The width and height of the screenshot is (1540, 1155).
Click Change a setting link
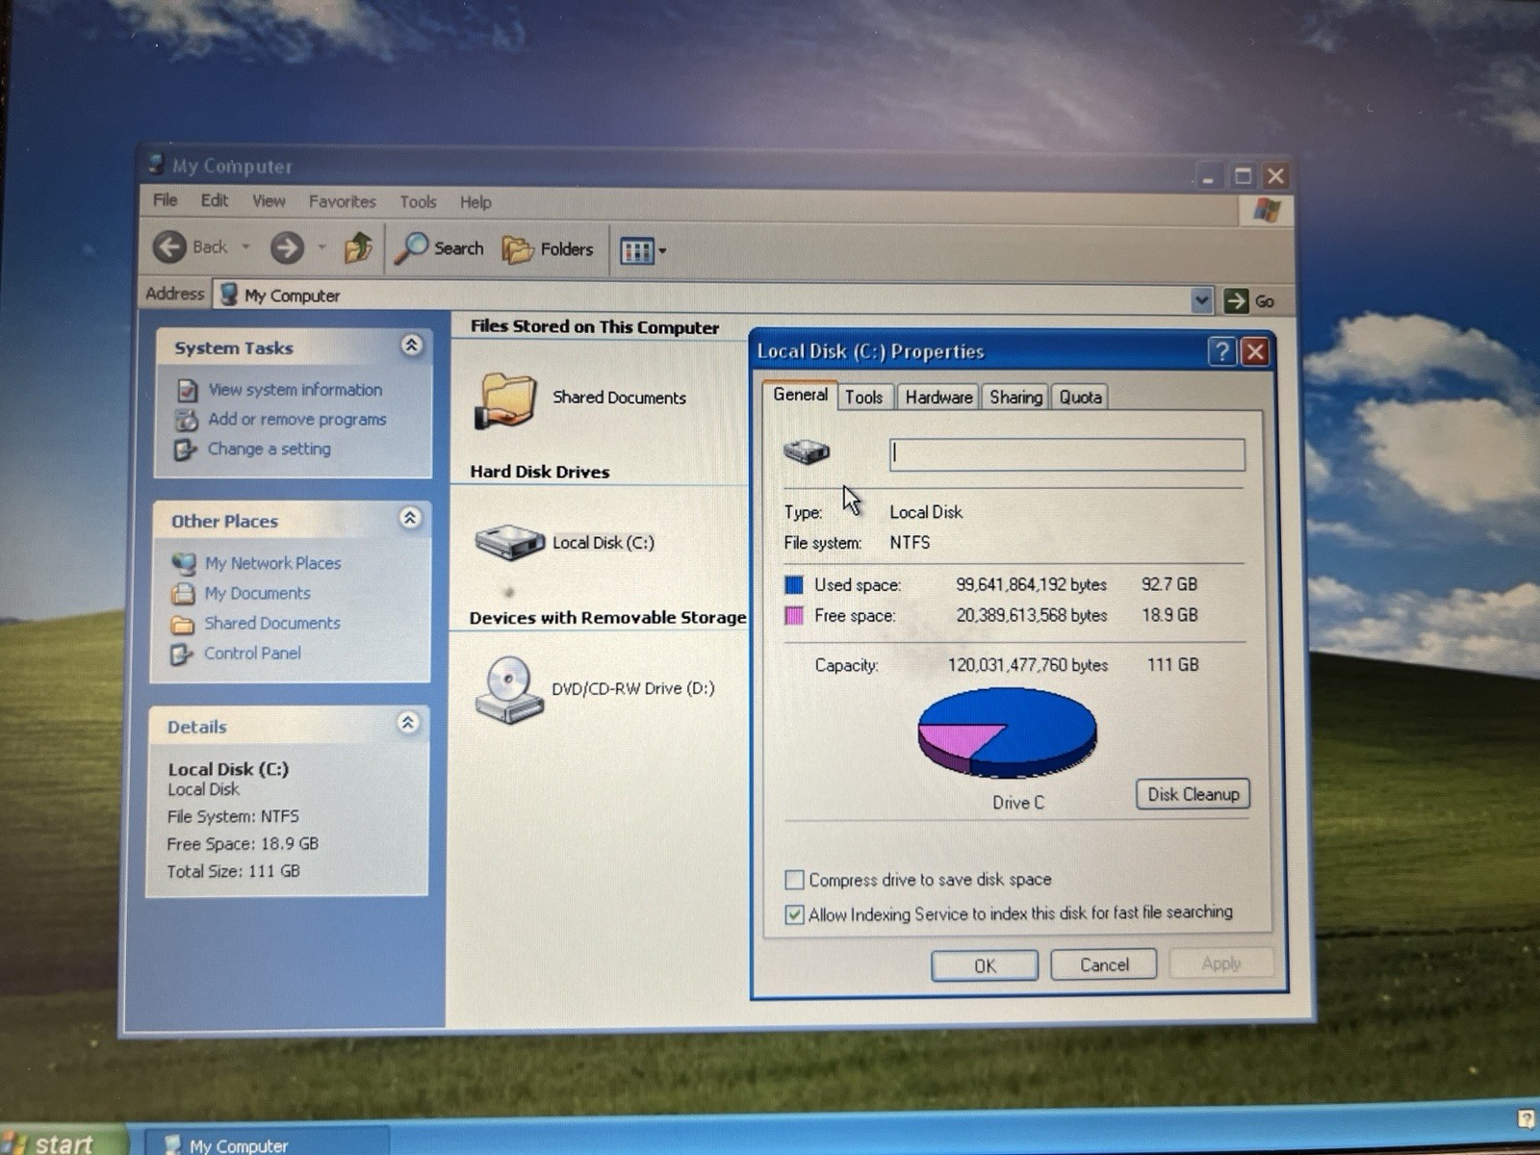[269, 449]
